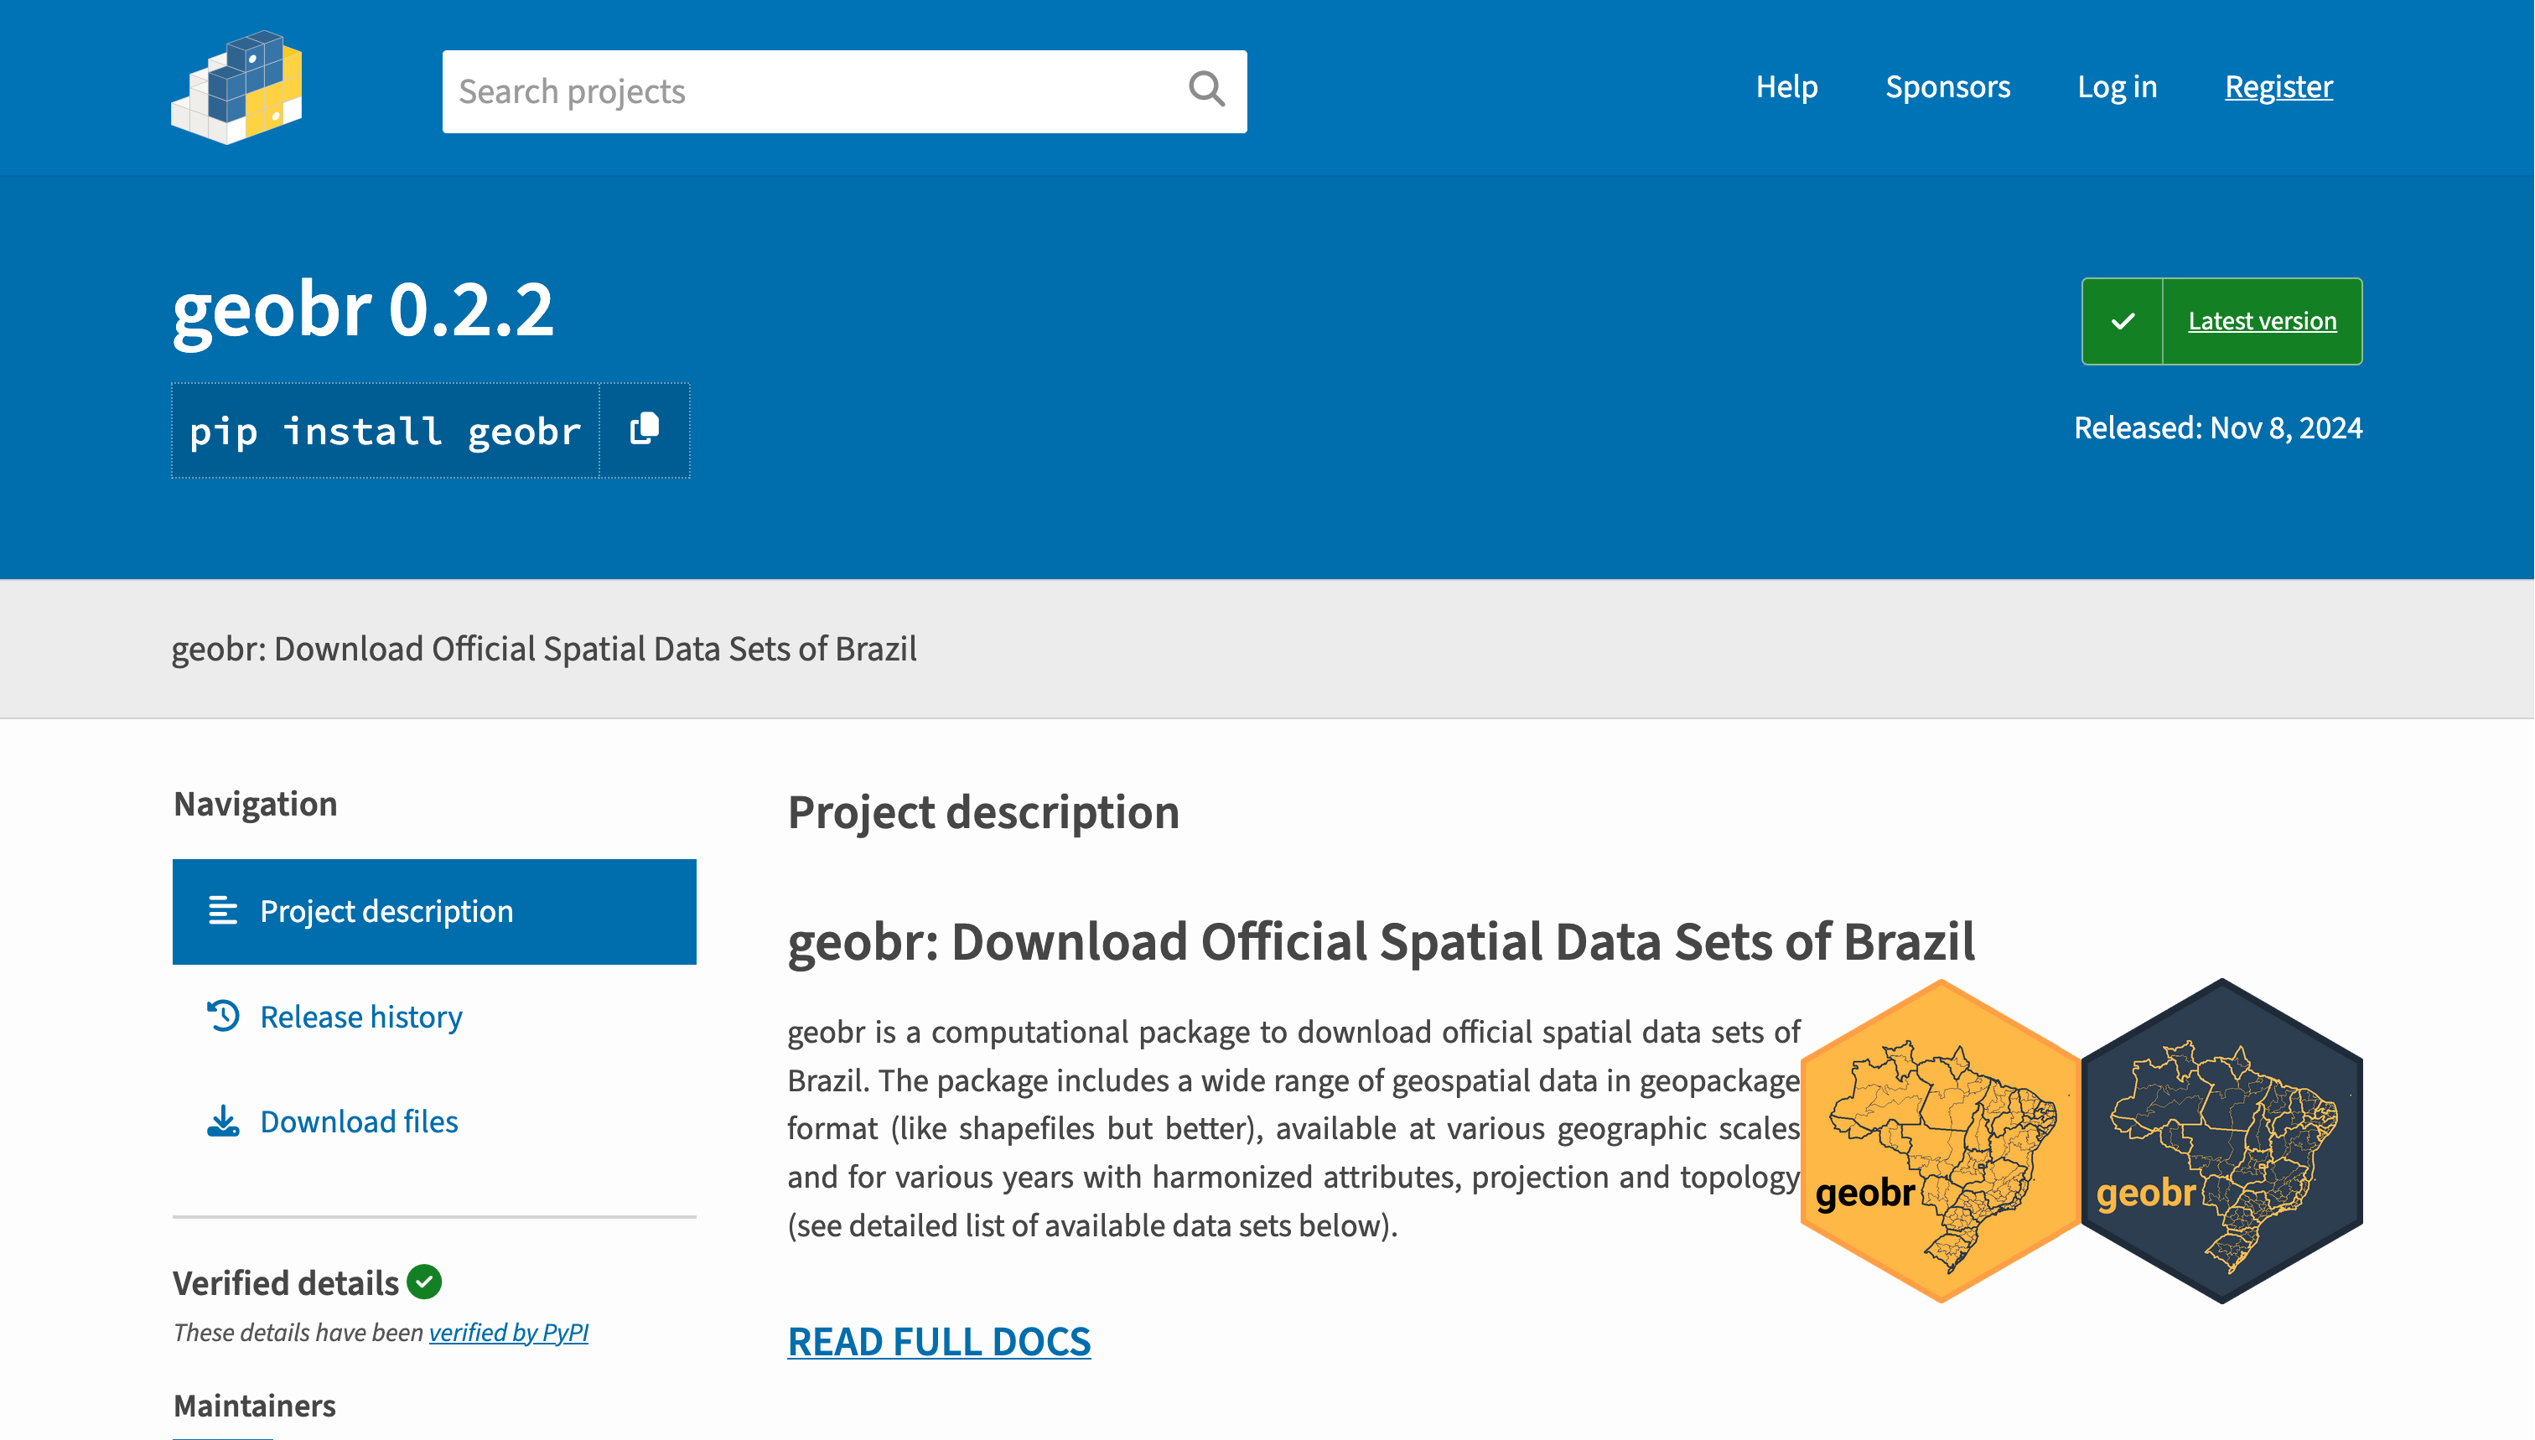Go to the Download files section
The height and width of the screenshot is (1440, 2535).
point(359,1121)
